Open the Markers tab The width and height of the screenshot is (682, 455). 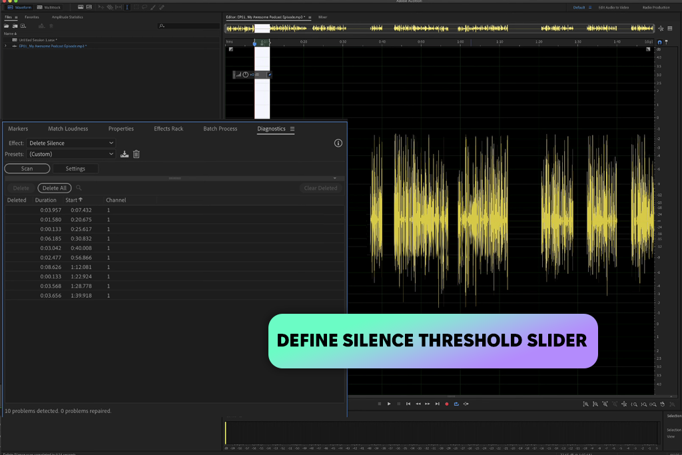[18, 129]
